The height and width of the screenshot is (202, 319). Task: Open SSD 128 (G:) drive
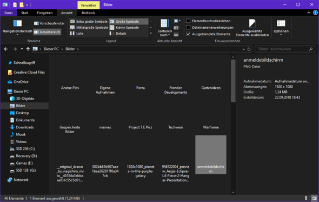point(23,170)
